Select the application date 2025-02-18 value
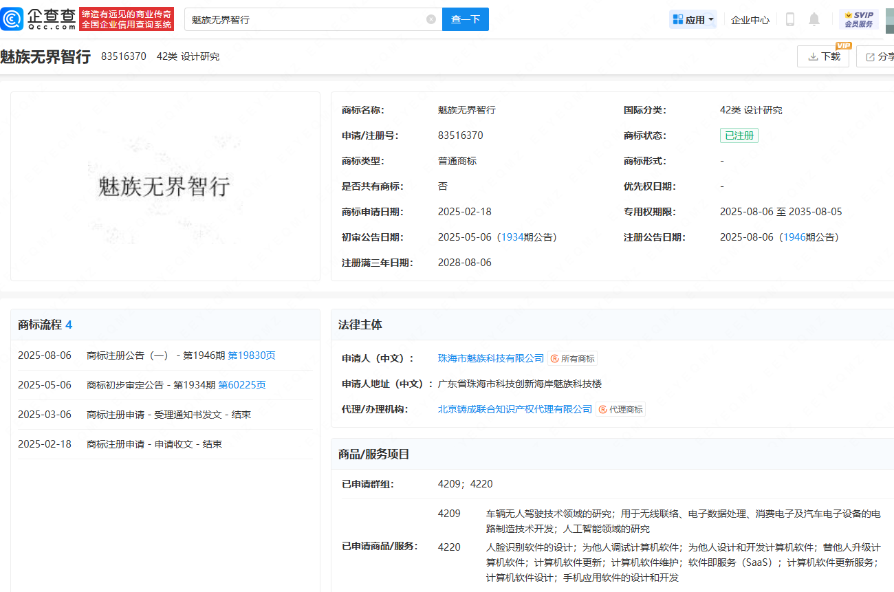The width and height of the screenshot is (894, 592). pyautogui.click(x=465, y=212)
